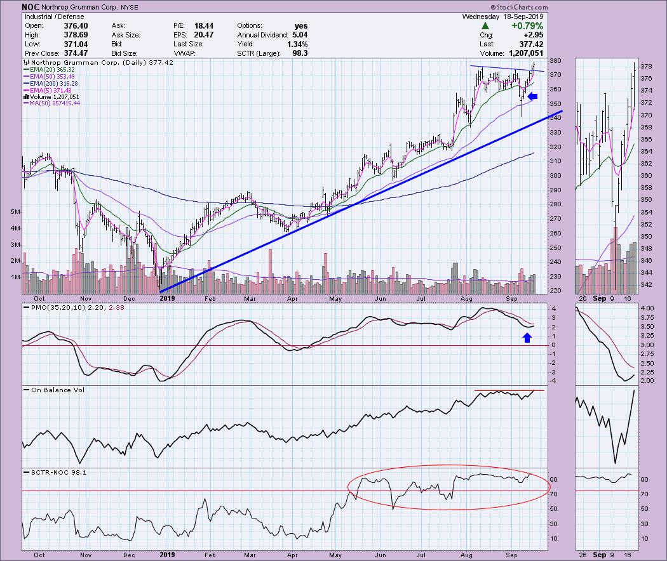The height and width of the screenshot is (561, 667).
Task: Click the 378 label on the zoomed thumbnail axis
Action: click(x=646, y=67)
